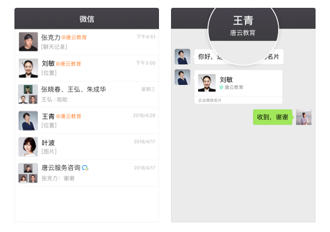Click 张克力：谢谢 message preview
The image size is (330, 232).
(58, 178)
